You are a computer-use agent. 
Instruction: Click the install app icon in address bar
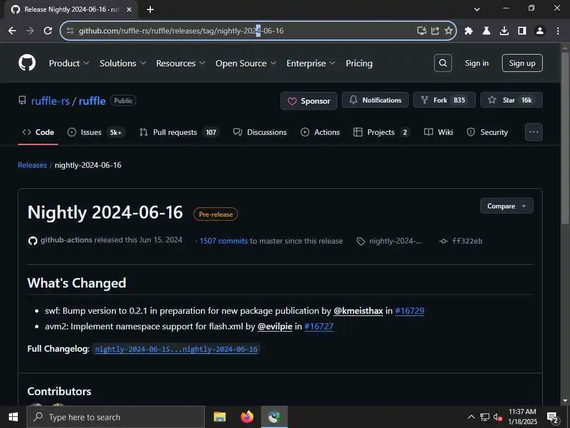click(x=421, y=31)
